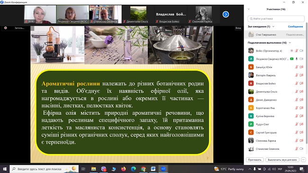Click Вход tab at top of shared screen
This screenshot has height=173, width=308.
pyautogui.click(x=238, y=28)
